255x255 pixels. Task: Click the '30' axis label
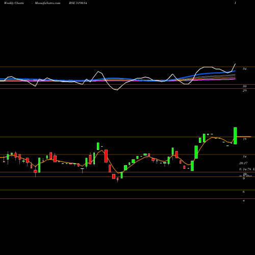coord(244,86)
